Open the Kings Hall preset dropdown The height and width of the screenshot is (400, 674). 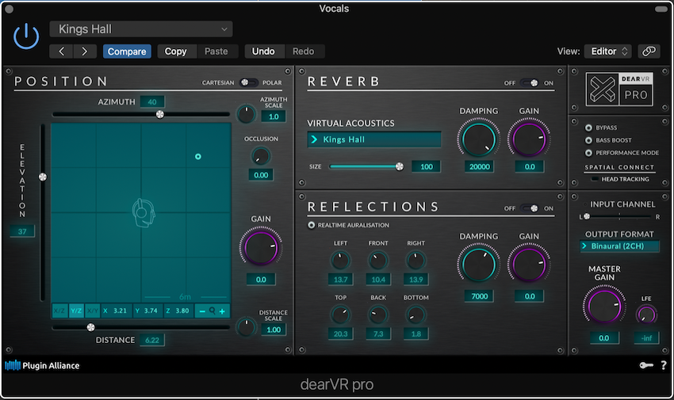[141, 29]
